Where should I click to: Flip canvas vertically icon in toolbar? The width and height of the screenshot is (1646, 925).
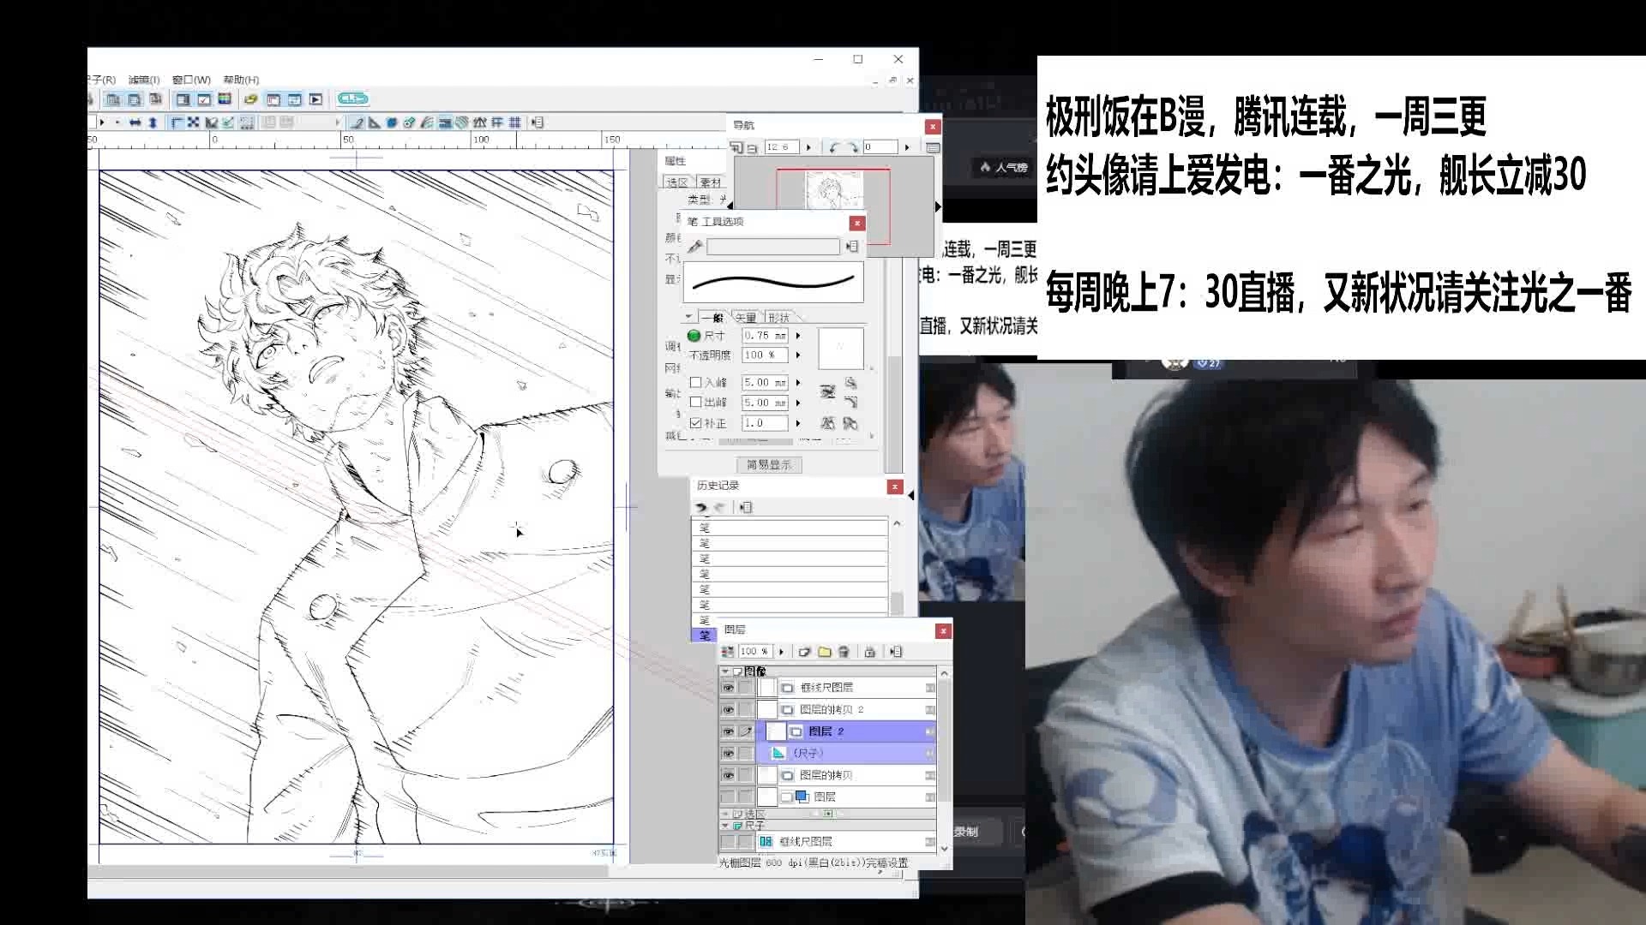[x=153, y=122]
